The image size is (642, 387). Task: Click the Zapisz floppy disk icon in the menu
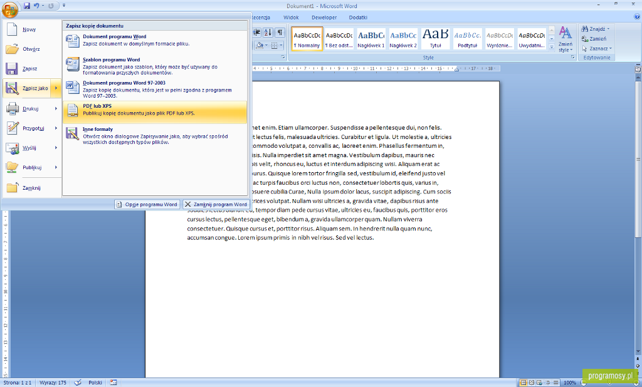pyautogui.click(x=12, y=68)
